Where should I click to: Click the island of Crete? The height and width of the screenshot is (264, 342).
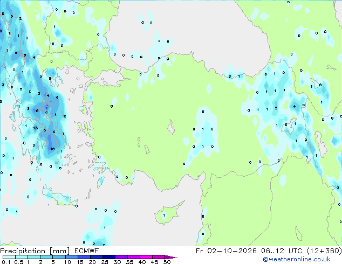point(59,197)
